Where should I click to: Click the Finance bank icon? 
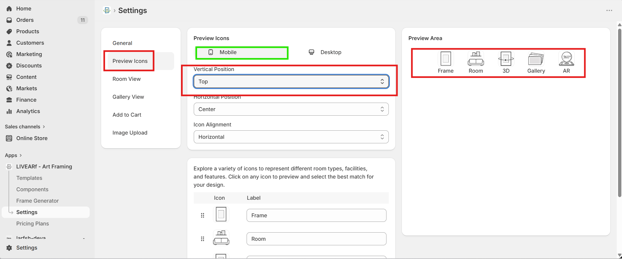(9, 100)
